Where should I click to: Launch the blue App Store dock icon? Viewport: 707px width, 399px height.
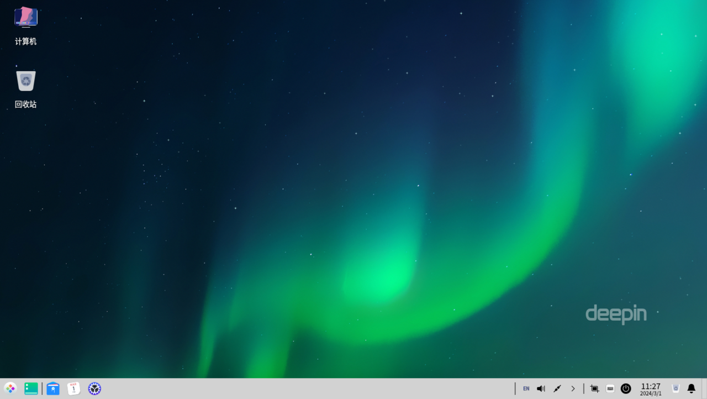(x=53, y=389)
